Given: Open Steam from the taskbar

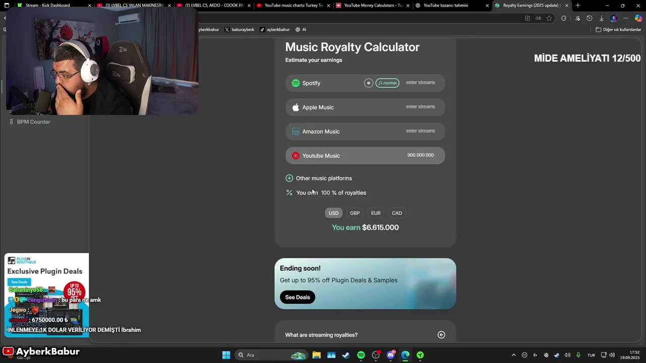Looking at the screenshot, I should 346,355.
